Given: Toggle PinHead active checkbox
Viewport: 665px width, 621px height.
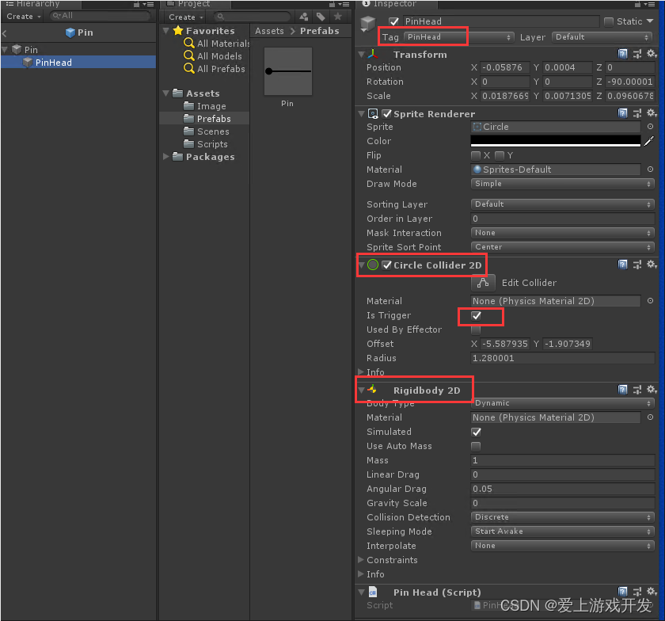Looking at the screenshot, I should pos(394,21).
